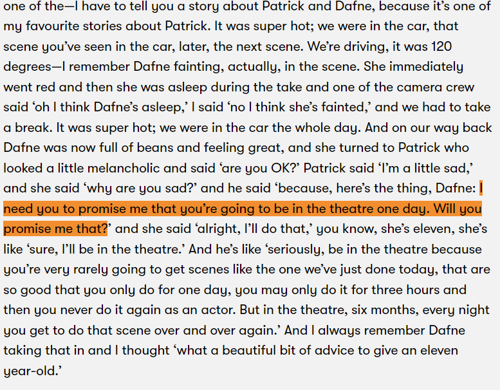Click the final word 'year-old.'
Image resolution: width=500 pixels, height=390 pixels.
click(33, 371)
